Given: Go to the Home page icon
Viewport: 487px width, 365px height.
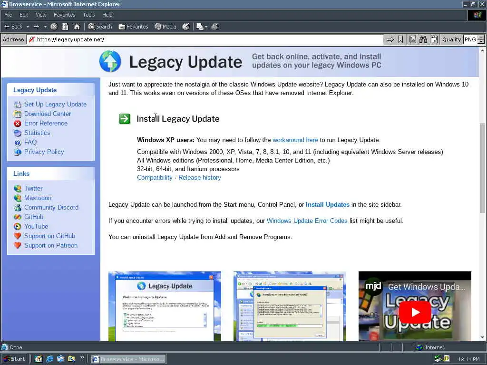Looking at the screenshot, I should 77,27.
